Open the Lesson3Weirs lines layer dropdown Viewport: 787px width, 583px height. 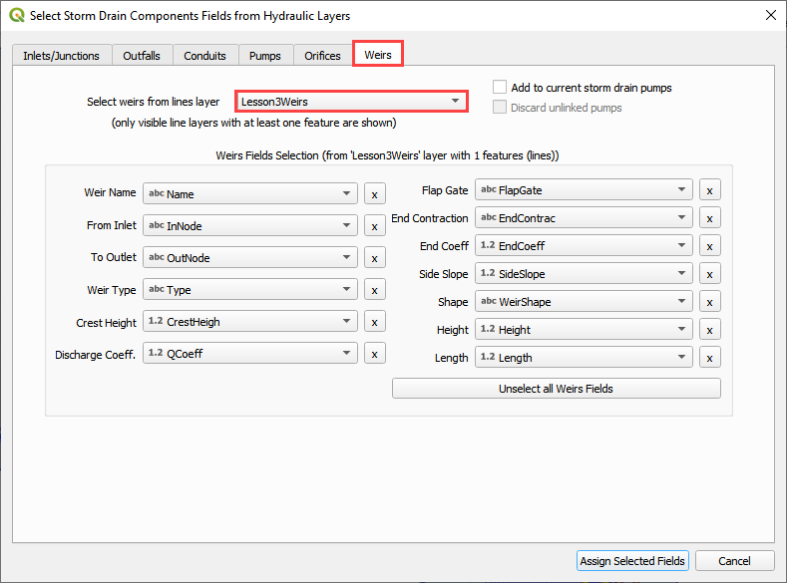click(x=351, y=102)
